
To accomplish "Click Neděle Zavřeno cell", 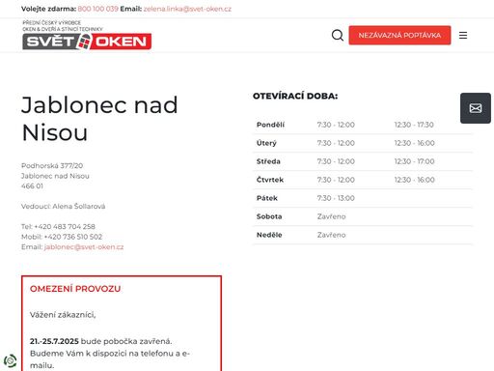I will (331, 235).
